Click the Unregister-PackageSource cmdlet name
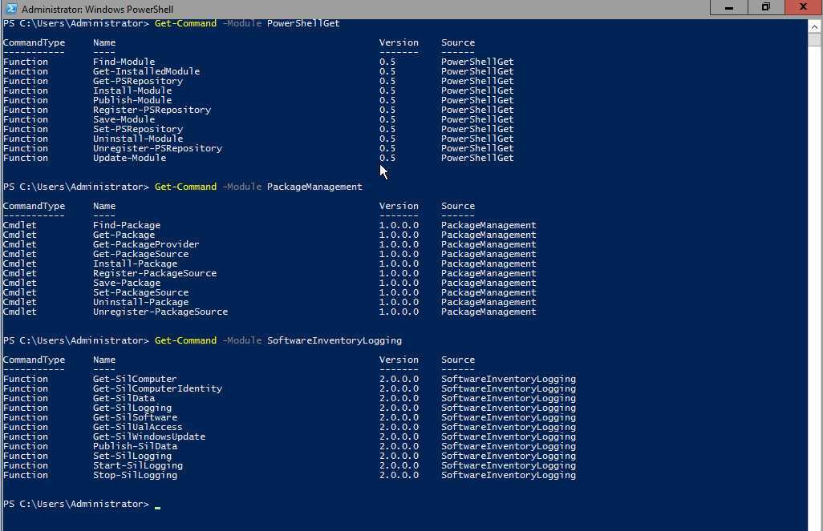Screen dimensions: 823x531 (160, 312)
